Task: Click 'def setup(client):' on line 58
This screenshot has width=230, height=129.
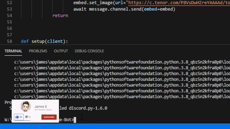Action: click(44, 42)
